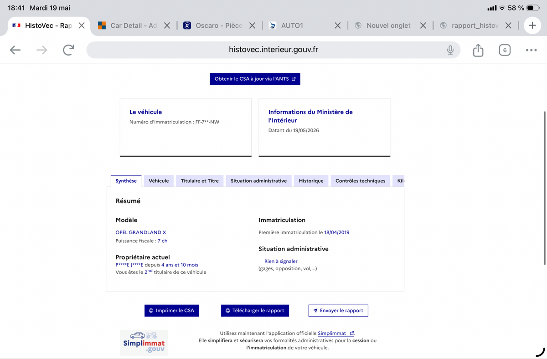547x359 pixels.
Task: Tap the microphone icon in address bar
Action: [x=450, y=50]
